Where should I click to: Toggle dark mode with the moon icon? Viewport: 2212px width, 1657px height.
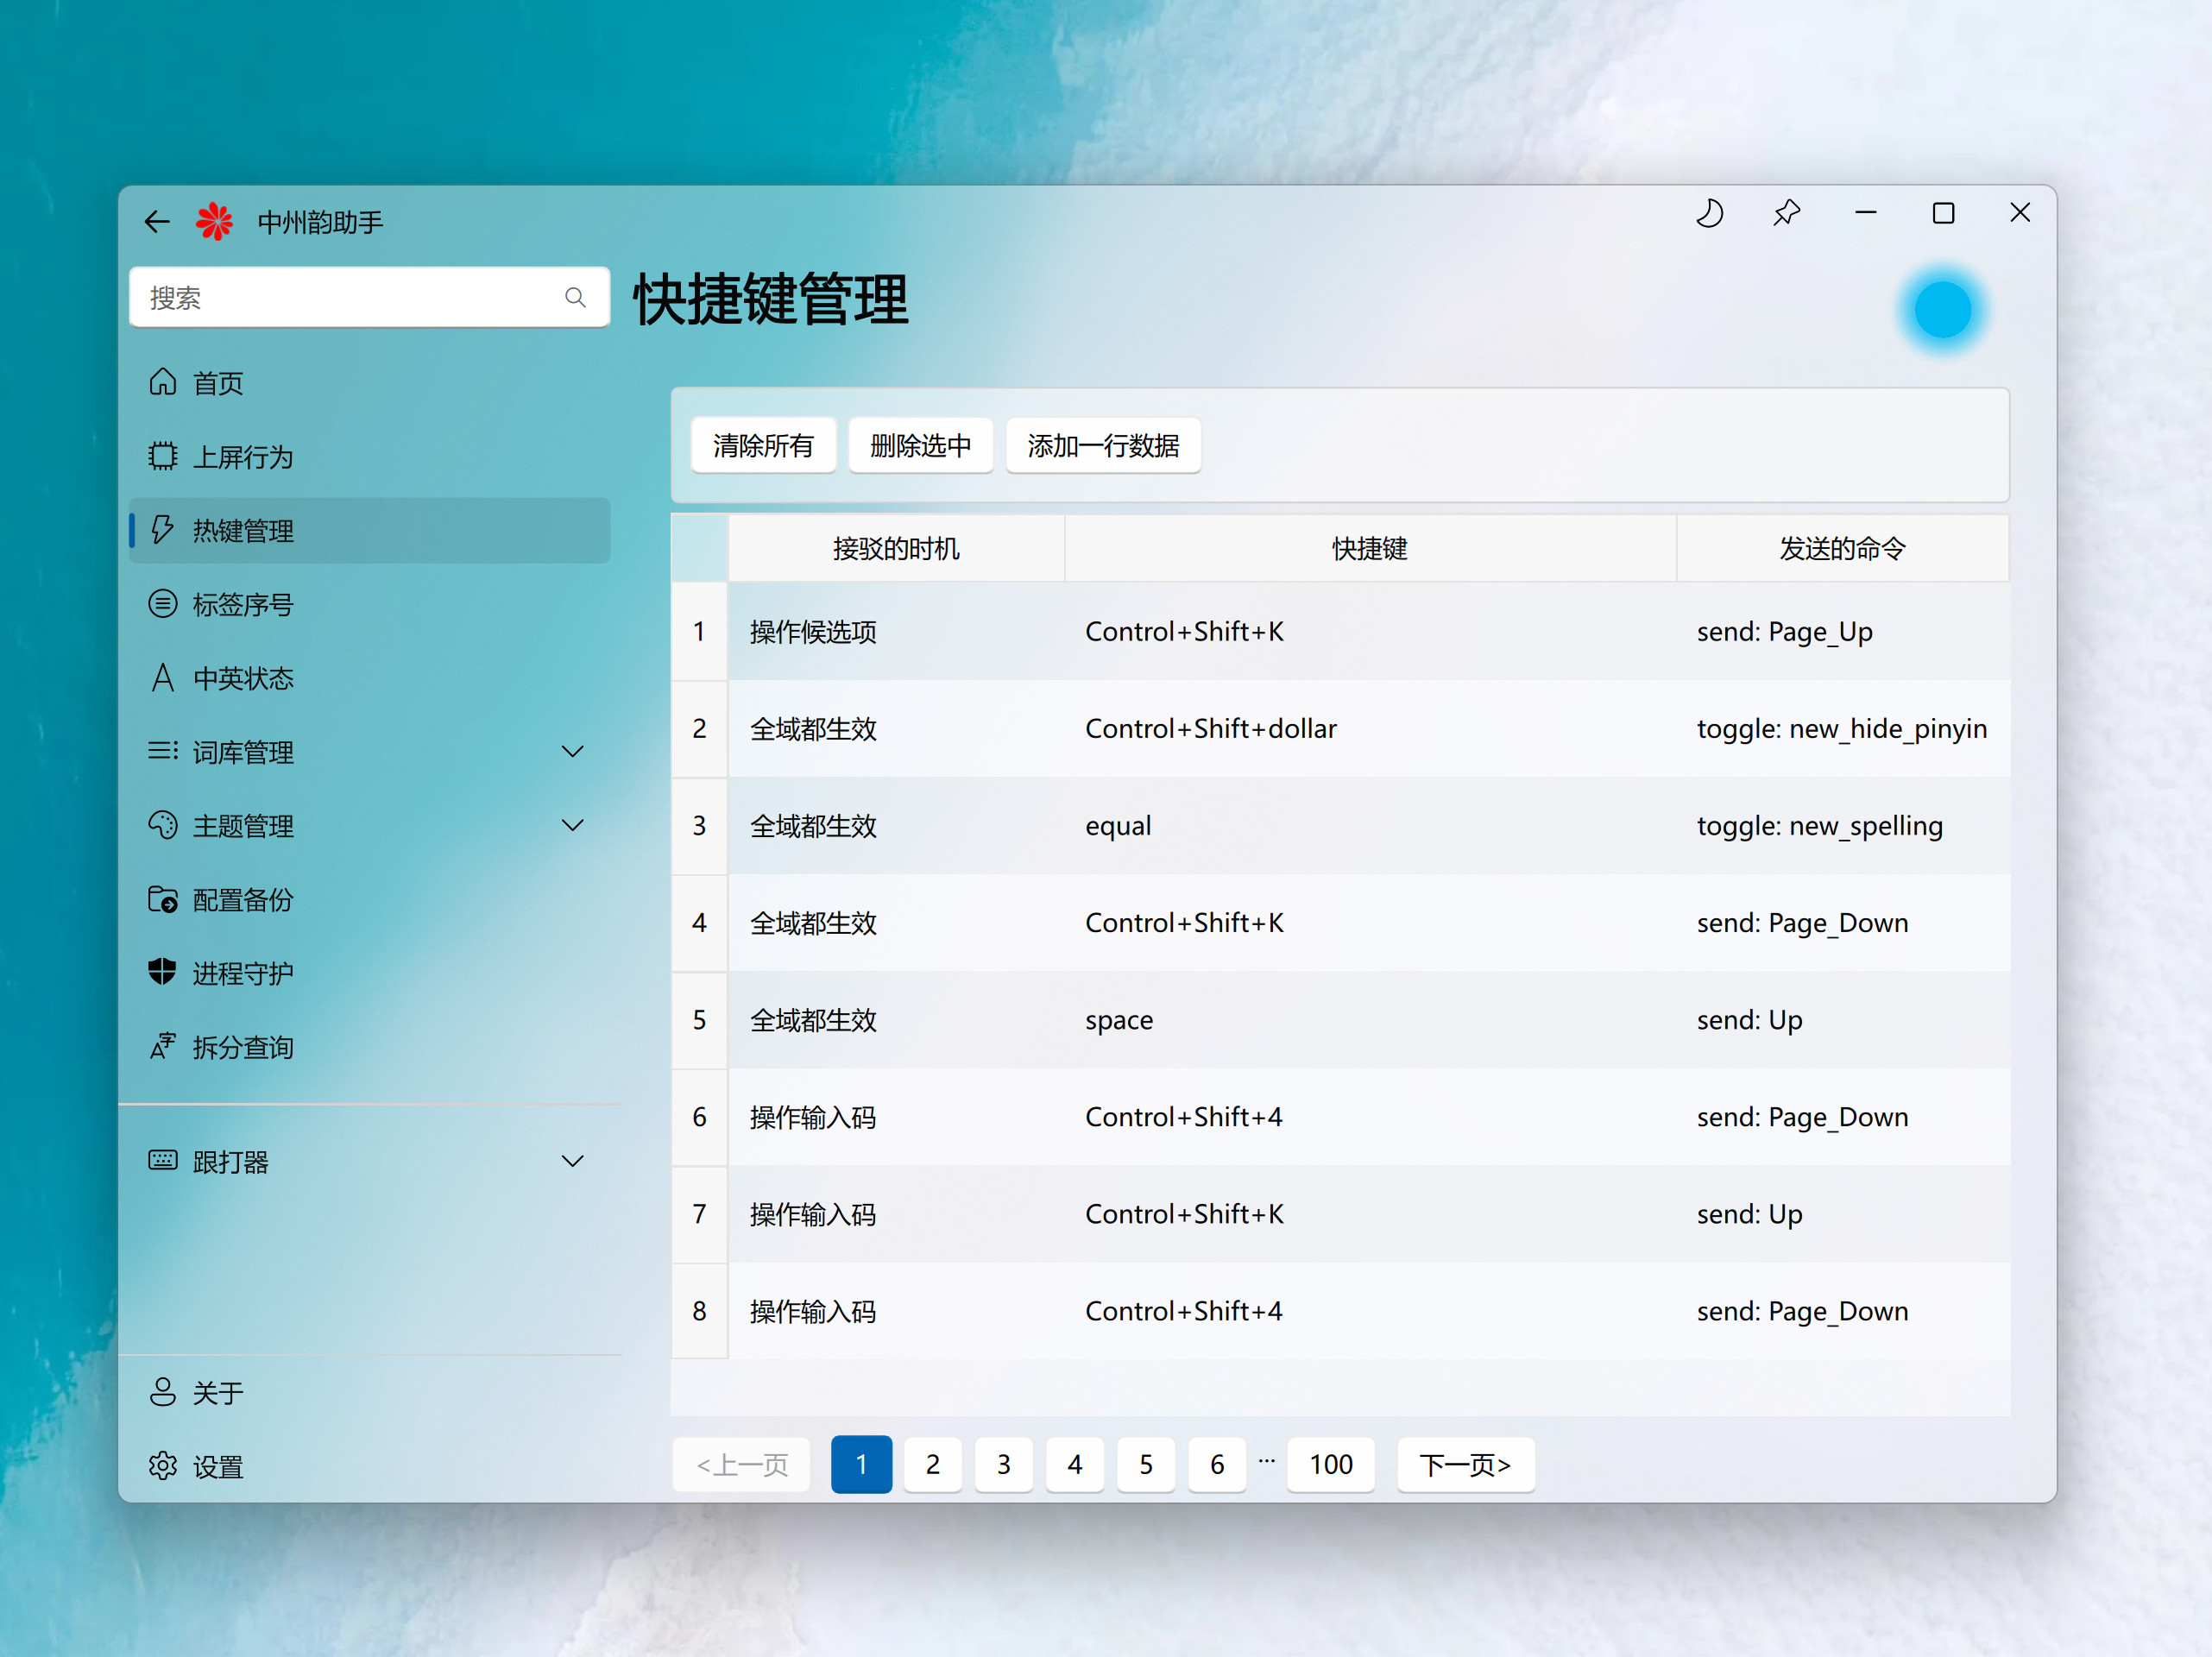[1709, 214]
